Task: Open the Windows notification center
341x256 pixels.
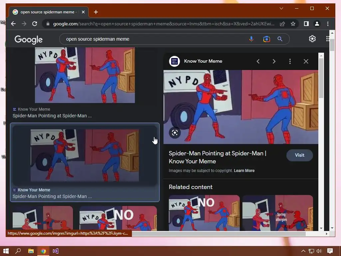Action: [330, 251]
